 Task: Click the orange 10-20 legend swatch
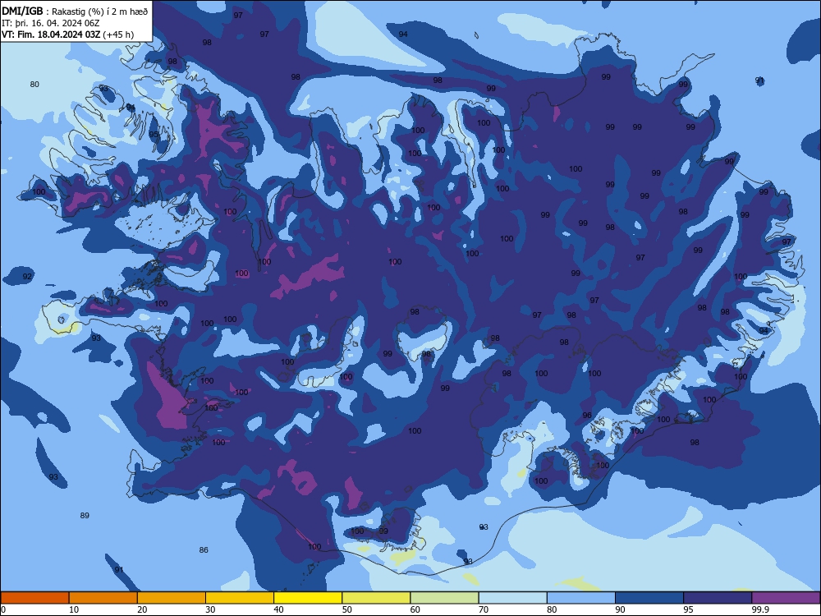[103, 598]
